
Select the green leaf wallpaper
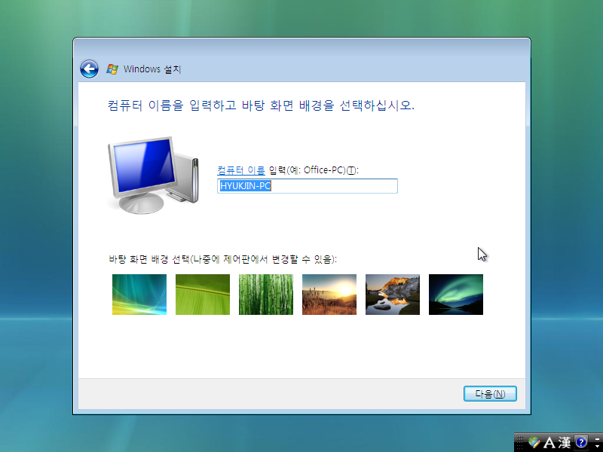(203, 295)
